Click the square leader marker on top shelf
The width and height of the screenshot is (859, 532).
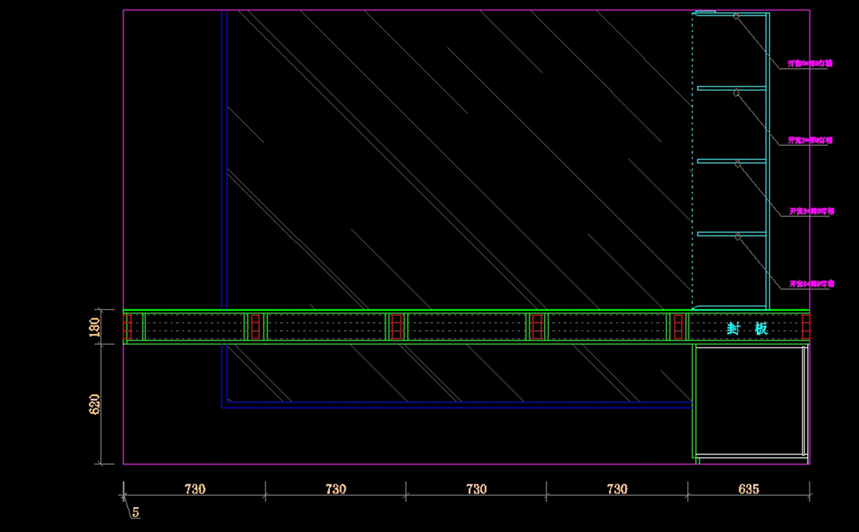[736, 16]
